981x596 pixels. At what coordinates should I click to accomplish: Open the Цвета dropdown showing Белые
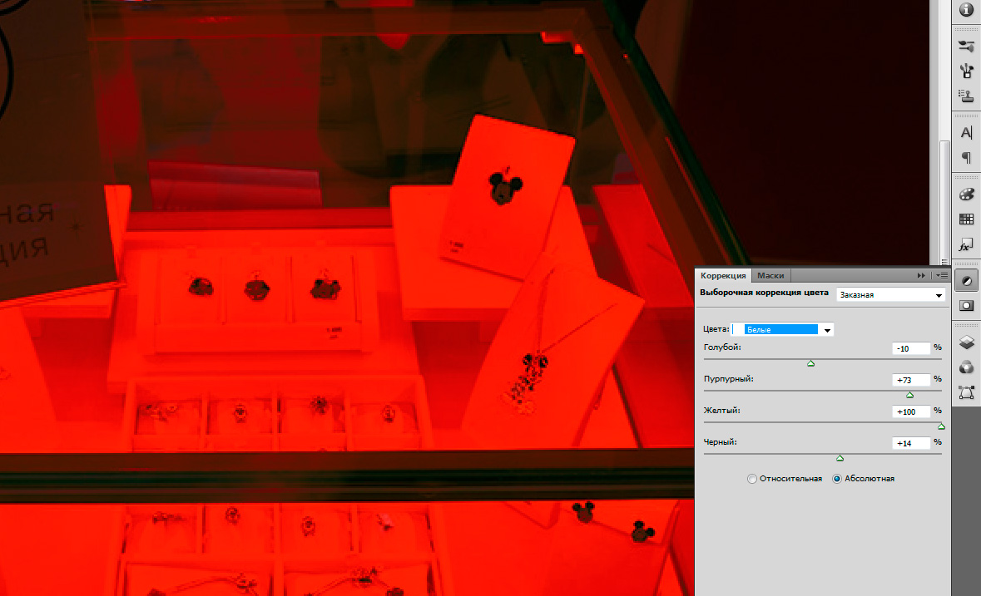tap(782, 329)
